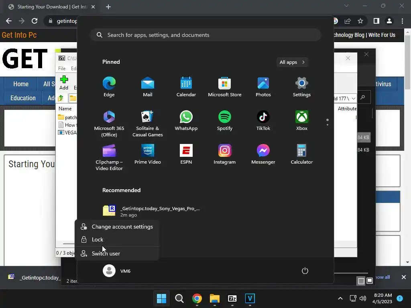
Task: Open TikTok app
Action: [x=263, y=120]
